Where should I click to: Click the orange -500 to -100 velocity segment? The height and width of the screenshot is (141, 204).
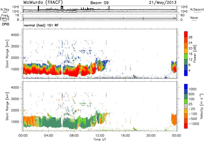[x=186, y=116]
